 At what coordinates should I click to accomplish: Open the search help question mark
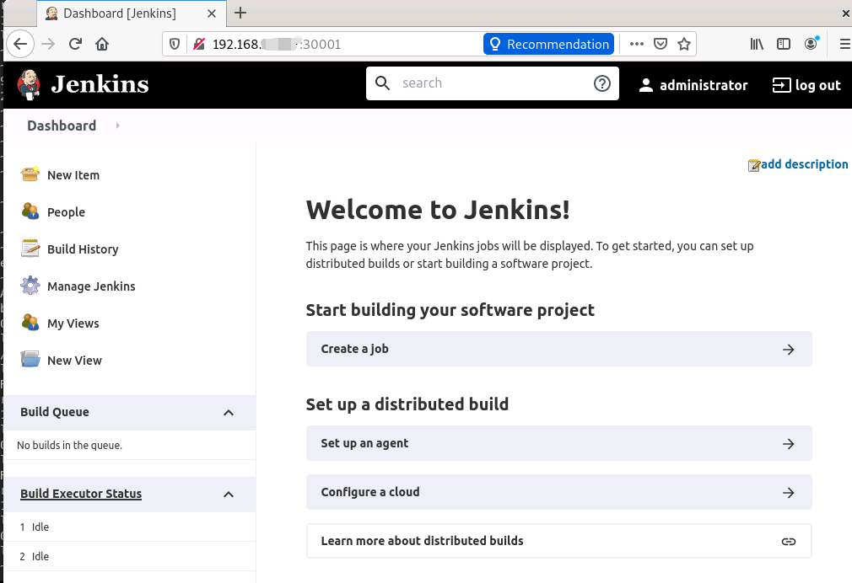pyautogui.click(x=602, y=83)
